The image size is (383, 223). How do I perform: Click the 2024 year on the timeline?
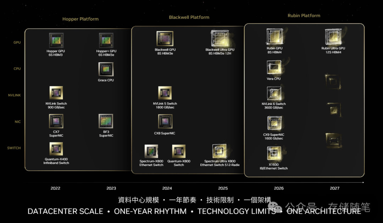coord(167,188)
